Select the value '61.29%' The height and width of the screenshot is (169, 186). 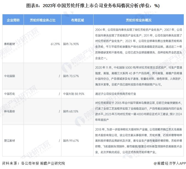coord(55,44)
